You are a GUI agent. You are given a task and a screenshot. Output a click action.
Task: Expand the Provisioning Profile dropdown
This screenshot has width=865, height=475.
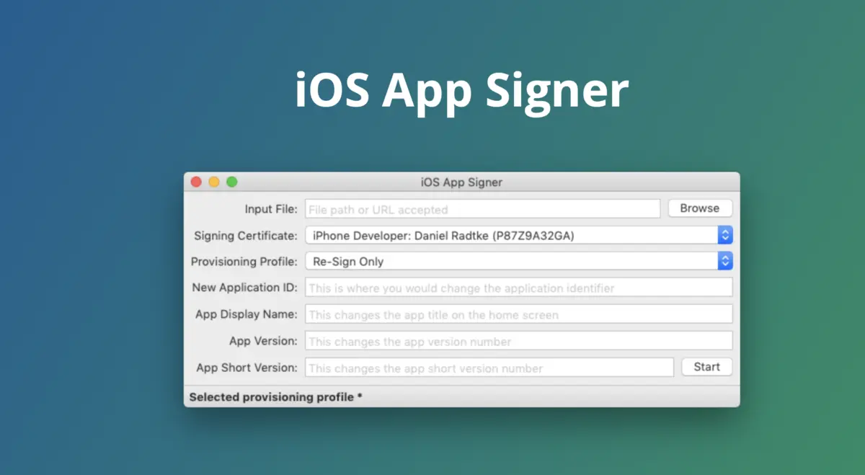(x=519, y=261)
